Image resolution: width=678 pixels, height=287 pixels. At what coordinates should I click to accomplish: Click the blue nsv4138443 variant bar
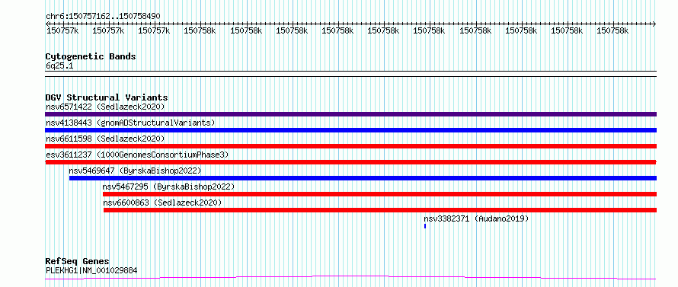tap(350, 130)
